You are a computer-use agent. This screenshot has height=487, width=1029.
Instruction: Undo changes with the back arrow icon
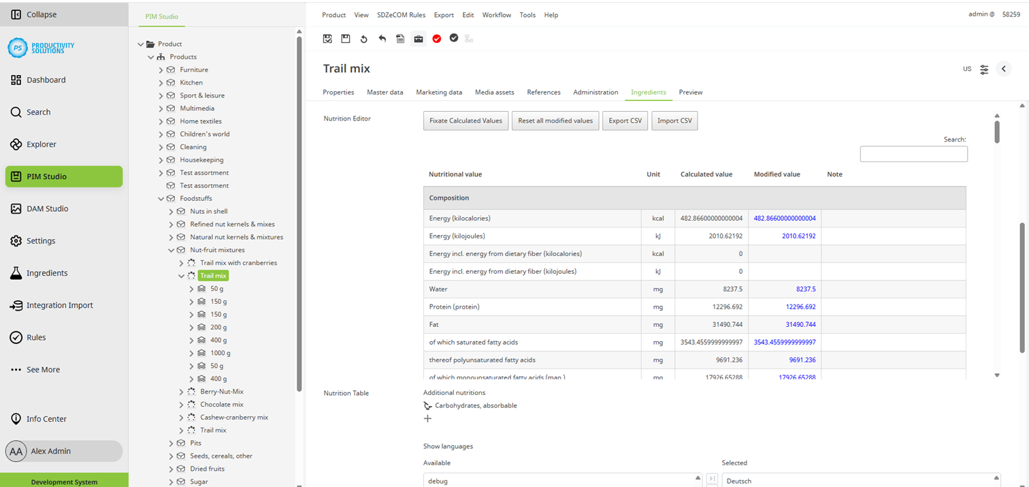pyautogui.click(x=382, y=39)
